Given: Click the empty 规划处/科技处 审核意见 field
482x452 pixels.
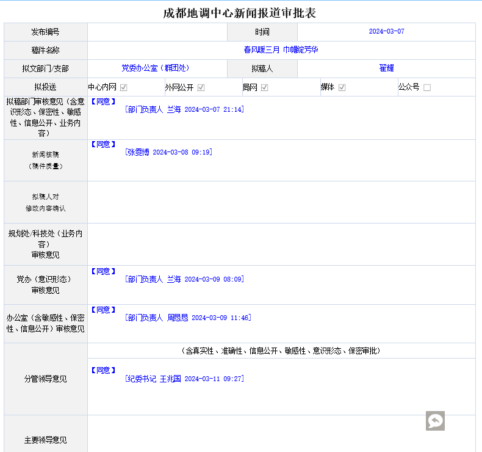Looking at the screenshot, I should pos(281,244).
